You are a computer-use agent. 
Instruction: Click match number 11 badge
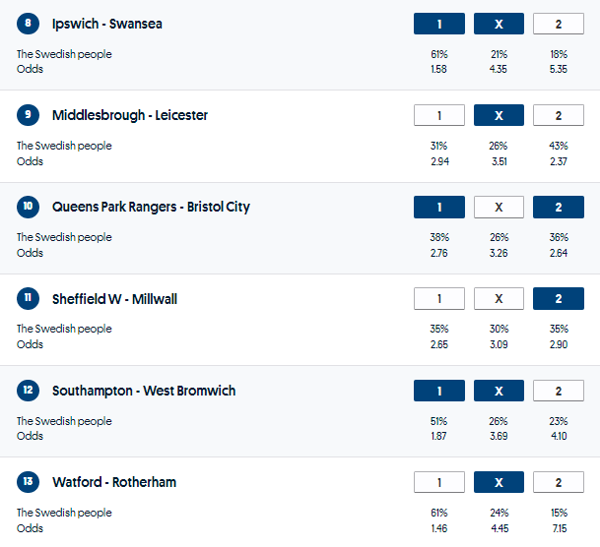pyautogui.click(x=28, y=298)
